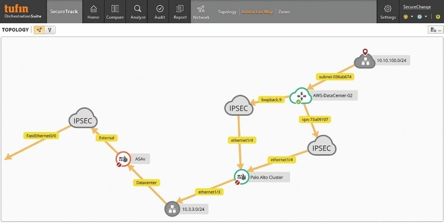Click the External interface label
This screenshot has height=223, width=444.
pos(106,138)
